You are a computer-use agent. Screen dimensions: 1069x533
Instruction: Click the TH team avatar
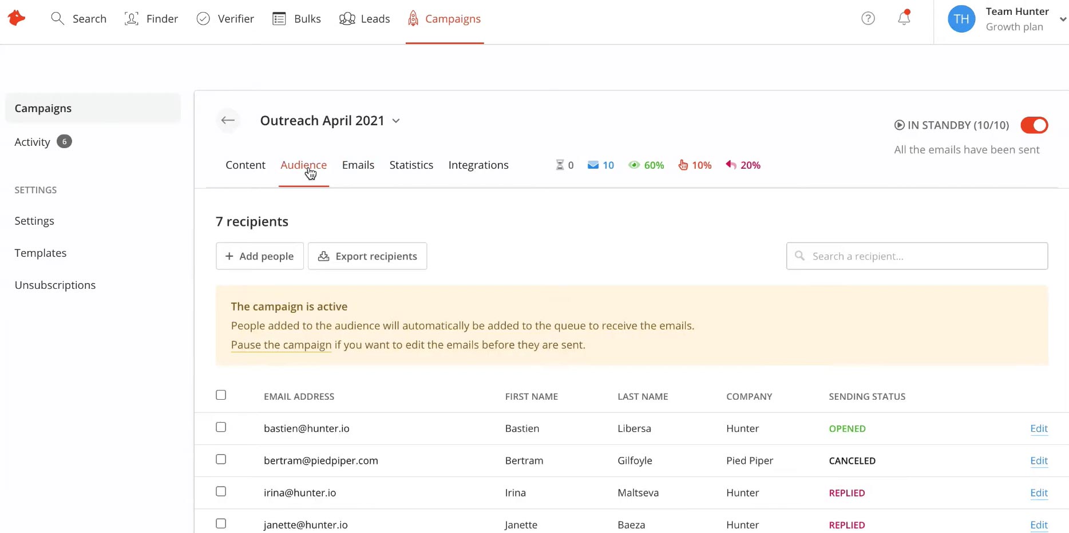(x=961, y=19)
